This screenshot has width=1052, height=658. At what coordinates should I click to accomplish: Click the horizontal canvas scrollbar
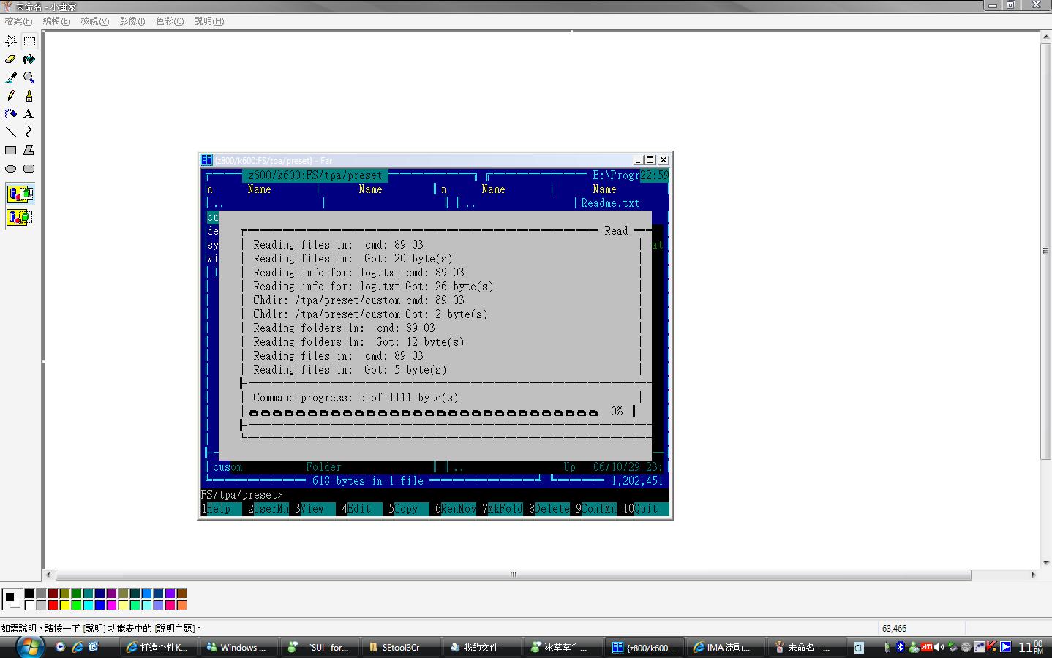513,575
